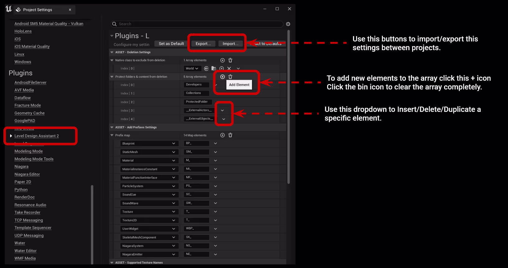The height and width of the screenshot is (268, 508).
Task: Collapse the Prefix map array
Action: pyautogui.click(x=112, y=135)
